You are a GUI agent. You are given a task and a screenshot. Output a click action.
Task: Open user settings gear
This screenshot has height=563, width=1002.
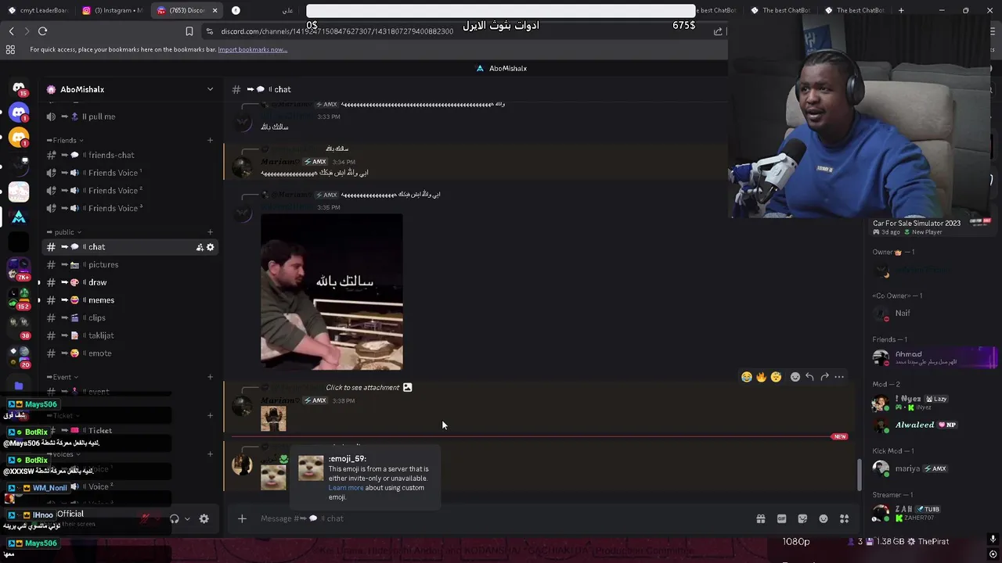[x=204, y=518]
